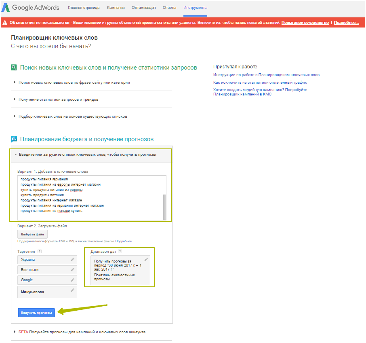Viewport: 366px width, 343px height.
Task: Click the date range forecast box
Action: 120,270
